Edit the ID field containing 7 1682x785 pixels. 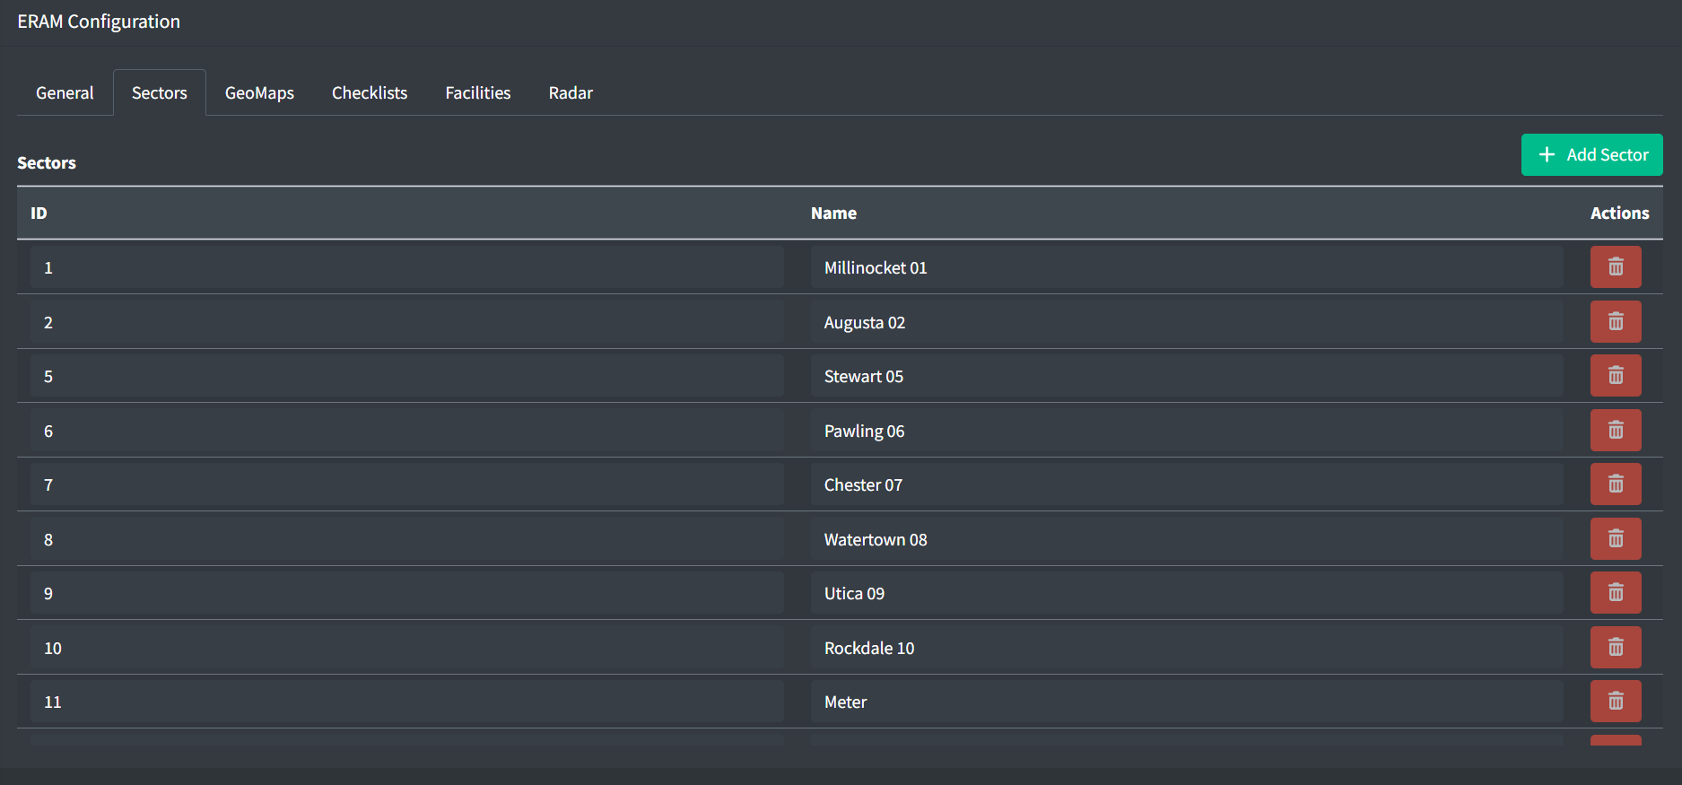tap(407, 484)
